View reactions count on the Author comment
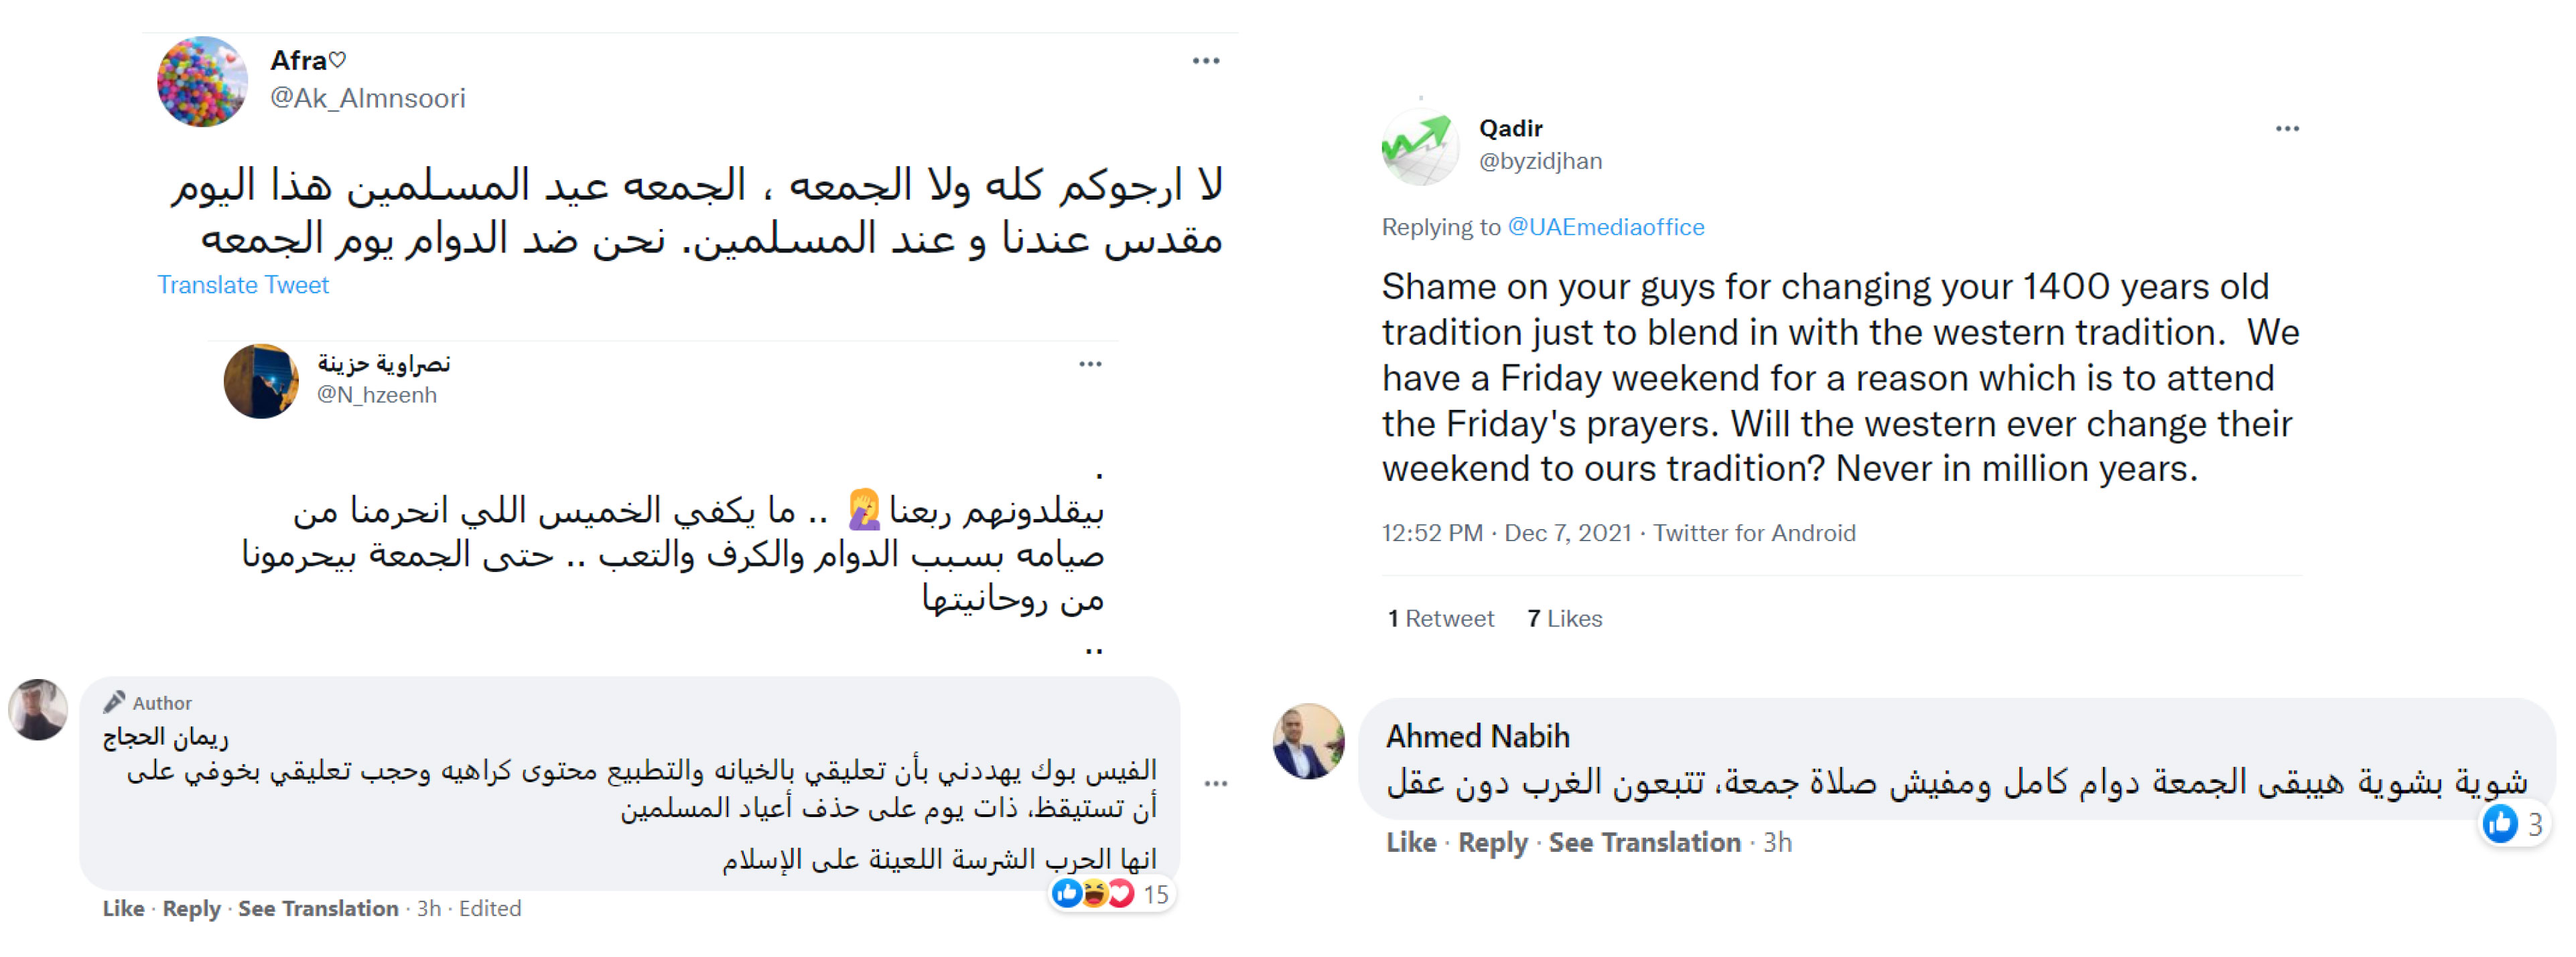Viewport: 2576px width, 957px height. pos(1155,894)
